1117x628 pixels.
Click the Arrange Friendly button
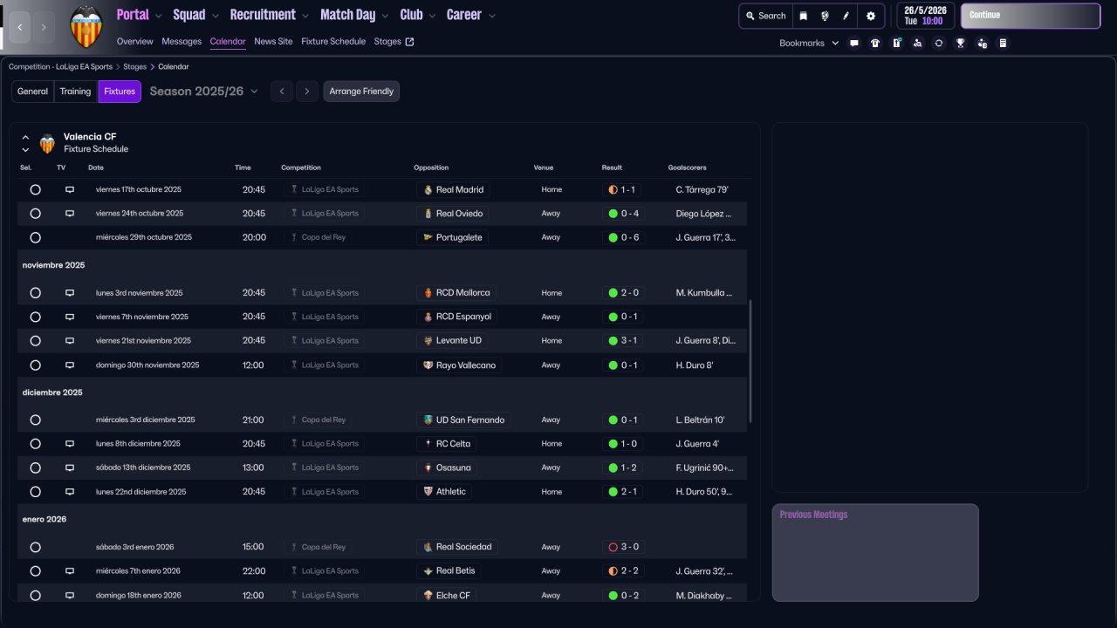coord(361,92)
